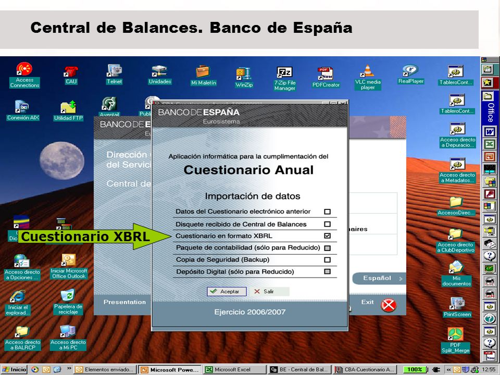Open the VLC media player icon

[367, 78]
